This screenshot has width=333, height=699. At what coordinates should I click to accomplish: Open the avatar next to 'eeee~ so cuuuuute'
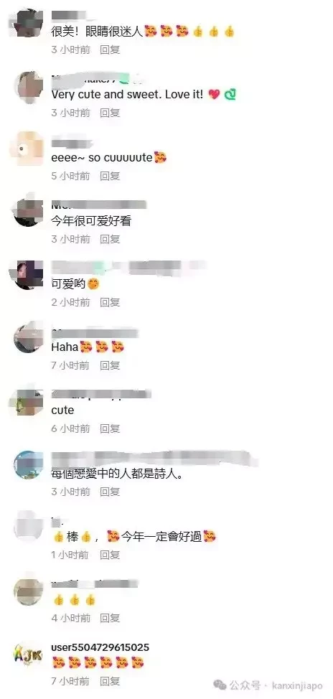pyautogui.click(x=28, y=149)
